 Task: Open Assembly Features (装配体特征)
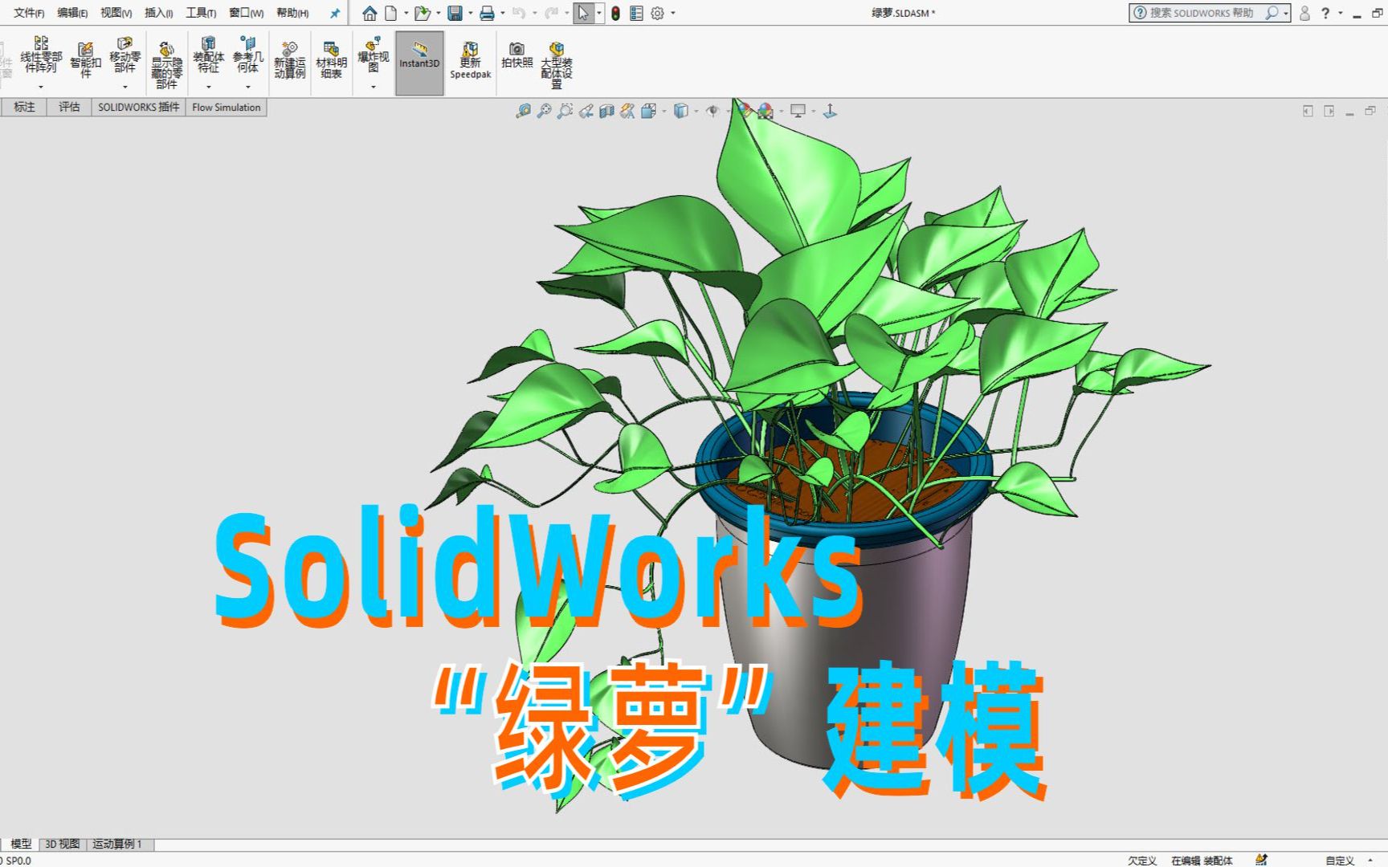pyautogui.click(x=208, y=55)
